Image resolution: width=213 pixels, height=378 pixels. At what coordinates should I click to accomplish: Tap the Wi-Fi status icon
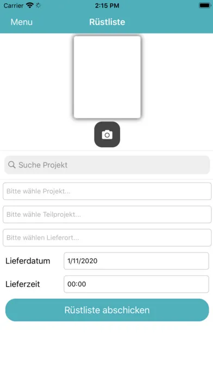30,5
